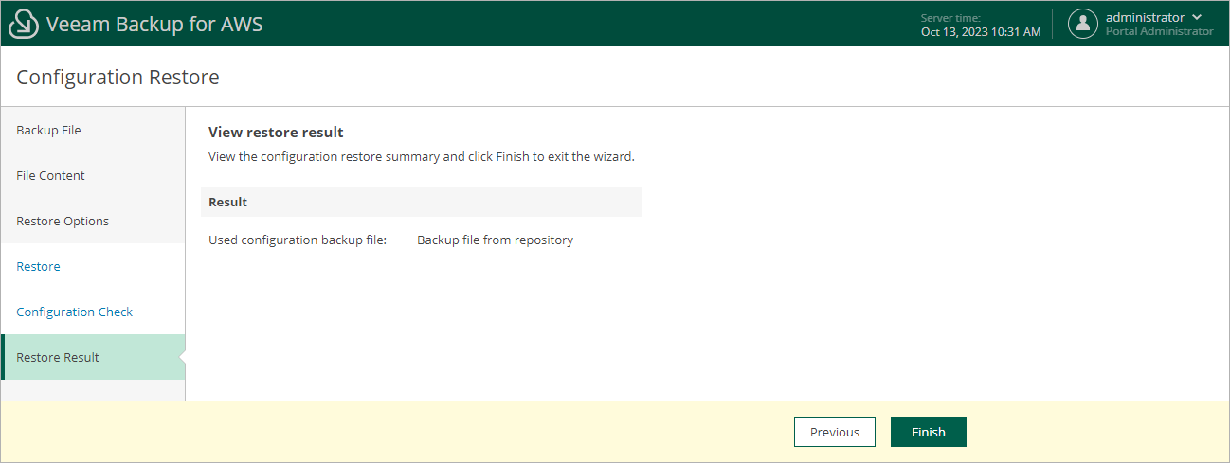
Task: Click the Used configuration backup file label
Action: click(298, 240)
